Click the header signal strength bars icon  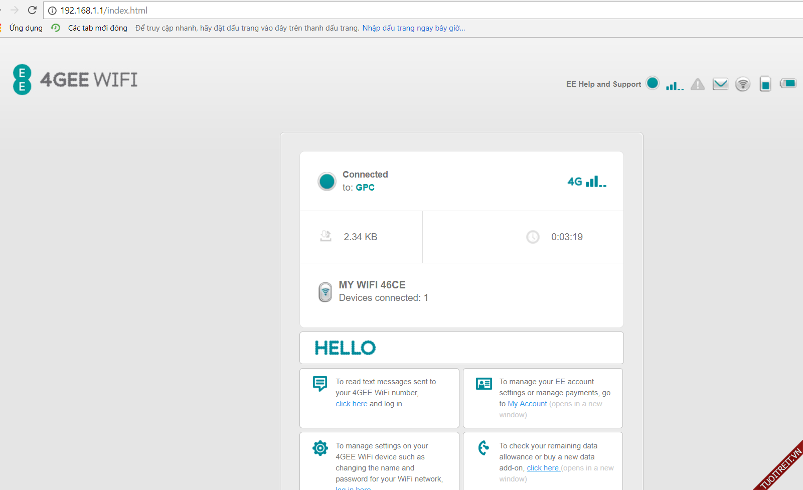675,86
